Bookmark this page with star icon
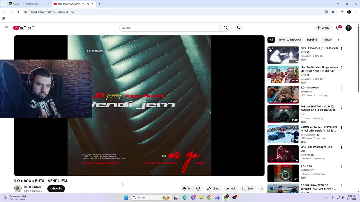Viewport: 360px width, 202px height. click(333, 12)
